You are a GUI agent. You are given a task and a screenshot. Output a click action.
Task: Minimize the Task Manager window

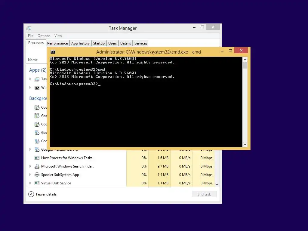click(194, 27)
